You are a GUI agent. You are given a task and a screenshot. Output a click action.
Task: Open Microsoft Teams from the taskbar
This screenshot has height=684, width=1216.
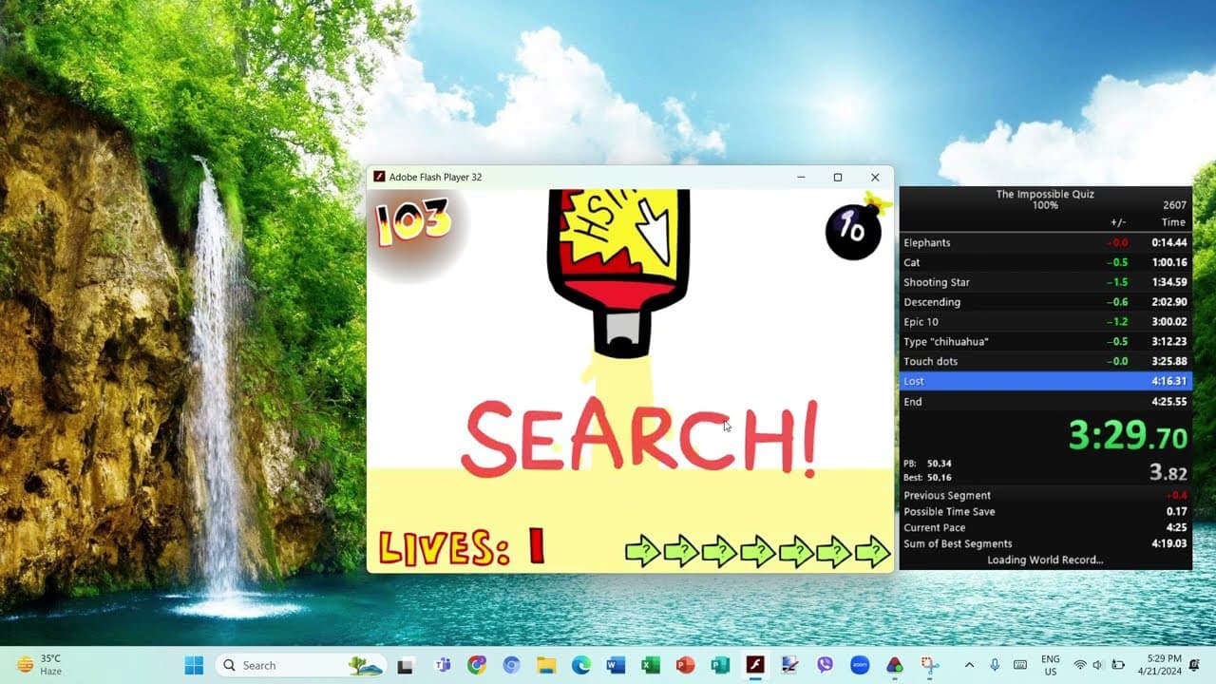(x=442, y=665)
